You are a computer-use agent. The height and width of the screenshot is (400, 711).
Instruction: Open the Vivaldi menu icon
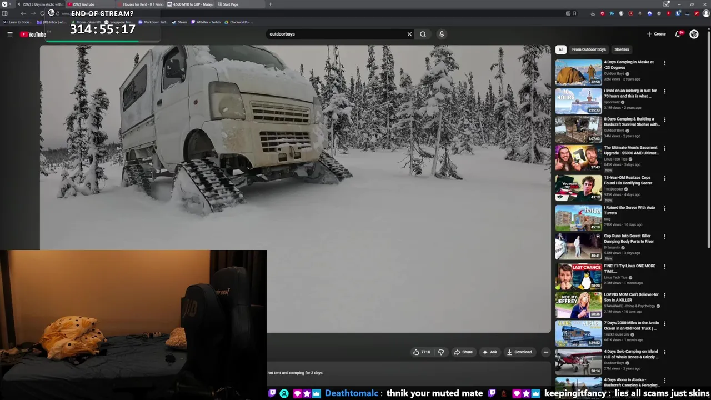4,4
